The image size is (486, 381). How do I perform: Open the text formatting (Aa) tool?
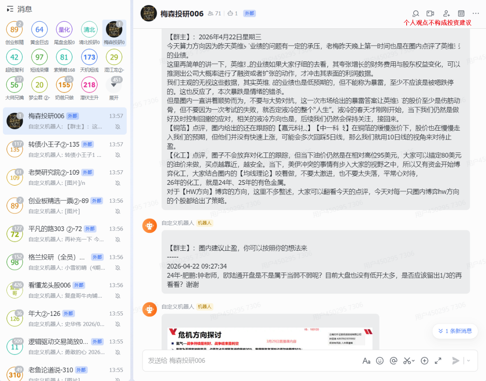(366, 361)
